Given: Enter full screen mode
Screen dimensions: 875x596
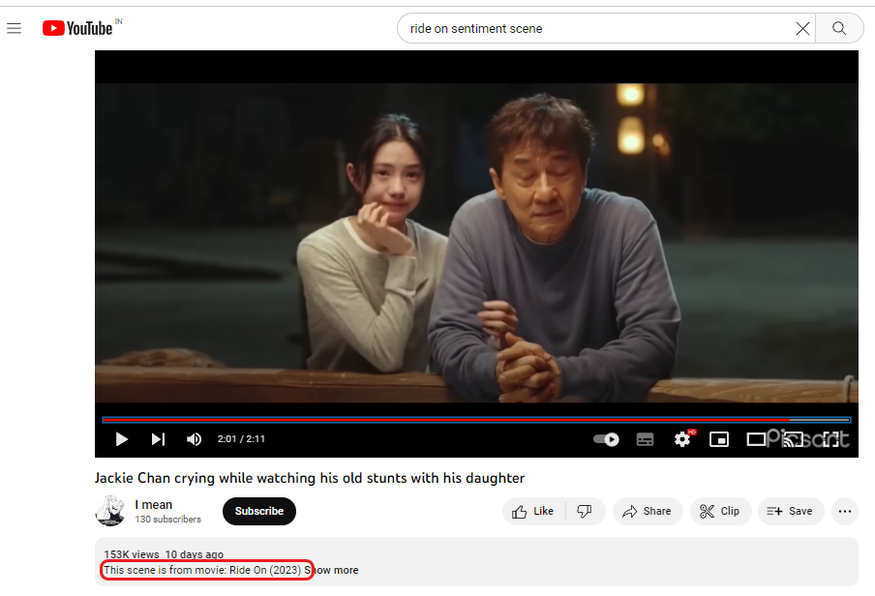Looking at the screenshot, I should (830, 439).
